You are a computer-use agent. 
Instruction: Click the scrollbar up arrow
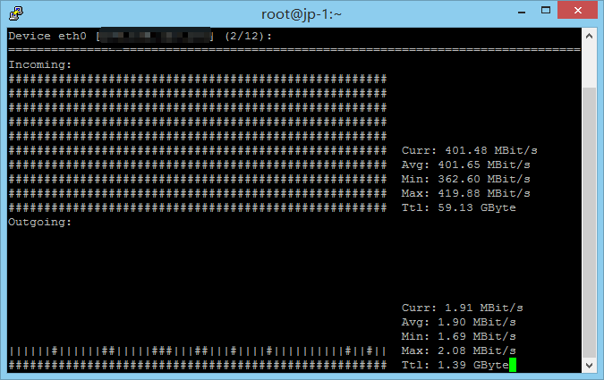589,36
